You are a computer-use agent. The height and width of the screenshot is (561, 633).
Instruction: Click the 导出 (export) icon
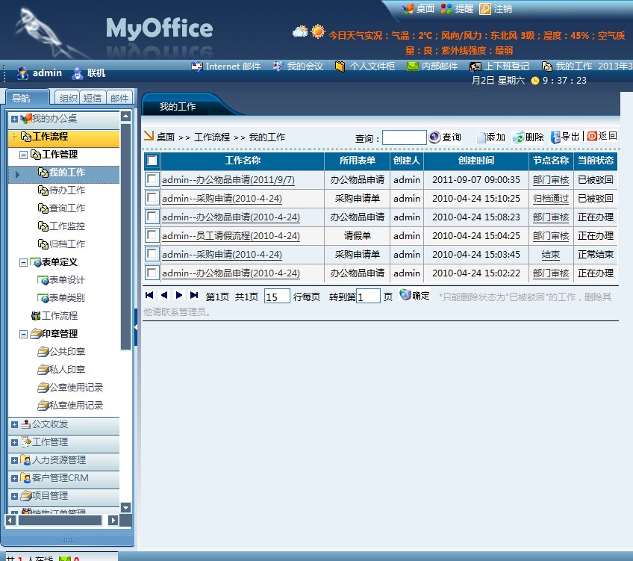(x=555, y=137)
